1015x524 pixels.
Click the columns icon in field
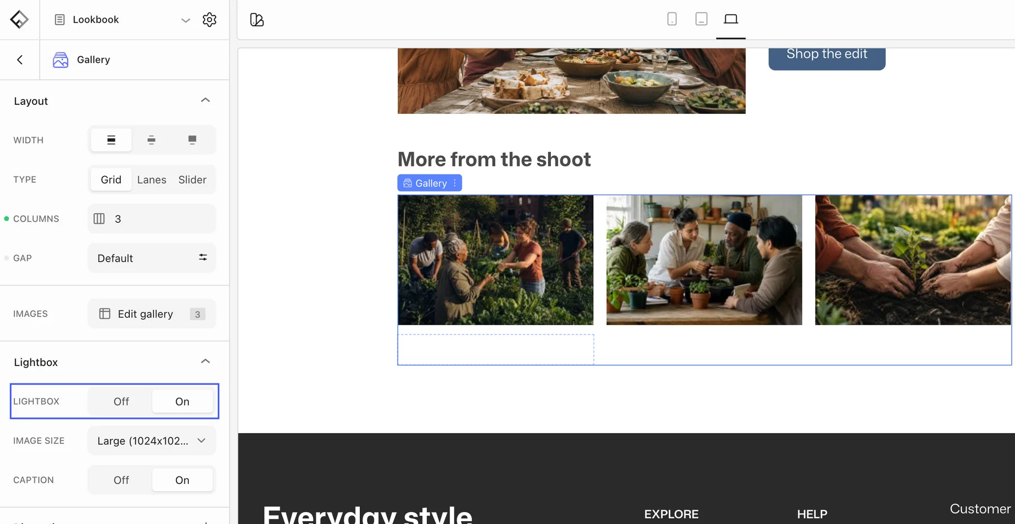(99, 219)
